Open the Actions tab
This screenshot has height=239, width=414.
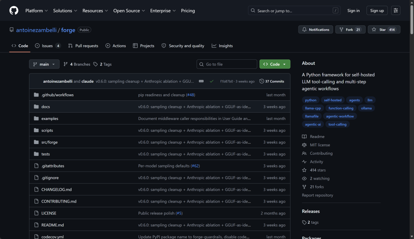pos(116,46)
